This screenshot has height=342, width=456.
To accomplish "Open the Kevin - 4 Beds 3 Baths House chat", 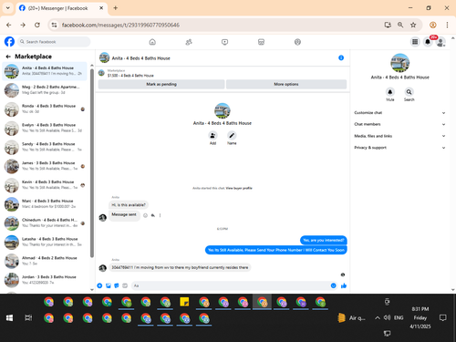I will pyautogui.click(x=45, y=185).
